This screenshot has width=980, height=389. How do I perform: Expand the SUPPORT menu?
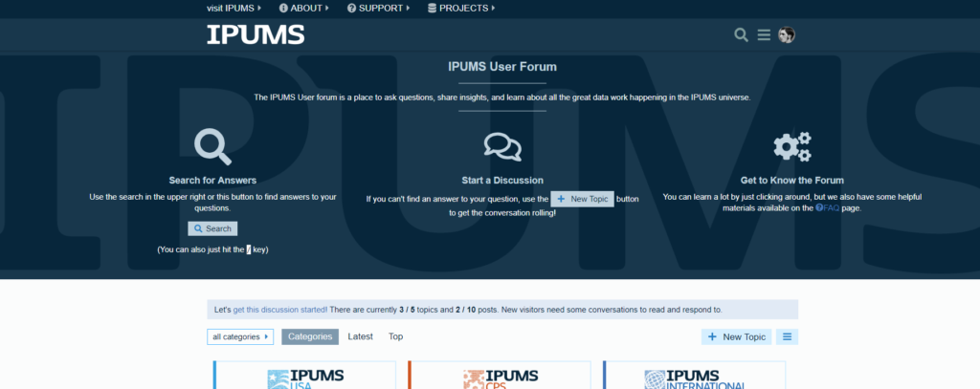379,8
